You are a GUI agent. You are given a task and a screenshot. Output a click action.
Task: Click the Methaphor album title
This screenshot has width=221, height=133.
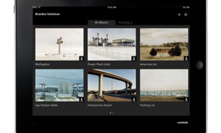pyautogui.click(x=43, y=64)
